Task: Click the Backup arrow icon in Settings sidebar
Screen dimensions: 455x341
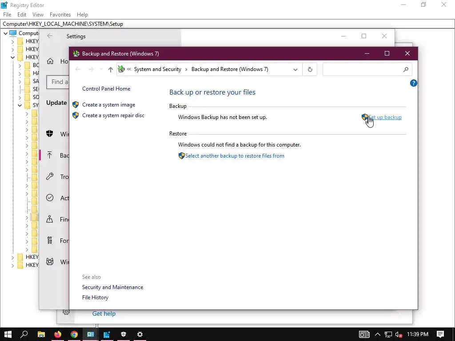Action: 50,155
